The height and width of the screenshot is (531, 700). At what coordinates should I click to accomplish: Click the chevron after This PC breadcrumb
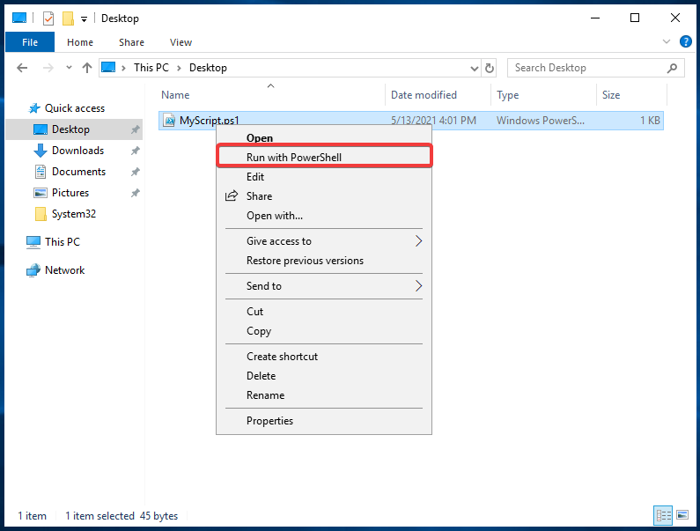click(179, 68)
